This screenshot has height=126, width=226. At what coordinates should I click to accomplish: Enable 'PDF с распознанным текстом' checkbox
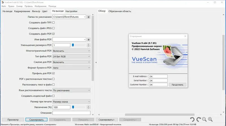coord(53,79)
